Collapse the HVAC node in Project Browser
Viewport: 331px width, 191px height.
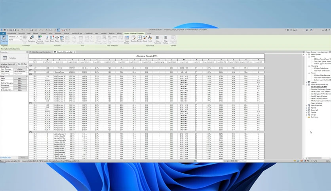tap(309, 57)
